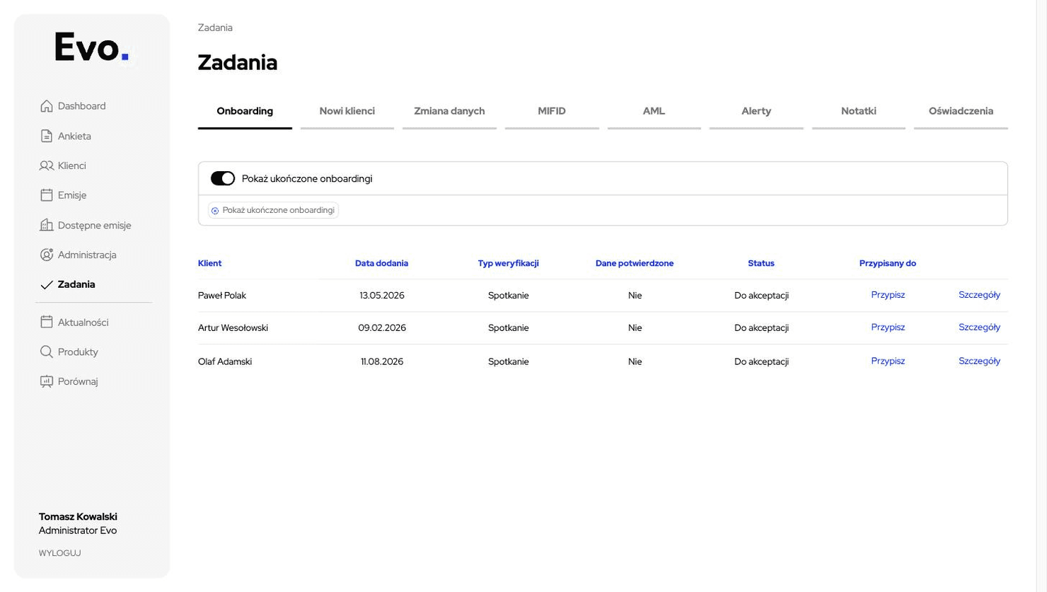
Task: Click the Dane potwierdzone column header
Action: (635, 263)
